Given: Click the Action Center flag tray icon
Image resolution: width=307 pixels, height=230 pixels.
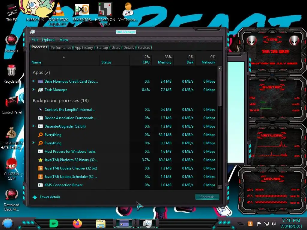Looking at the screenshot, I should [259, 223].
